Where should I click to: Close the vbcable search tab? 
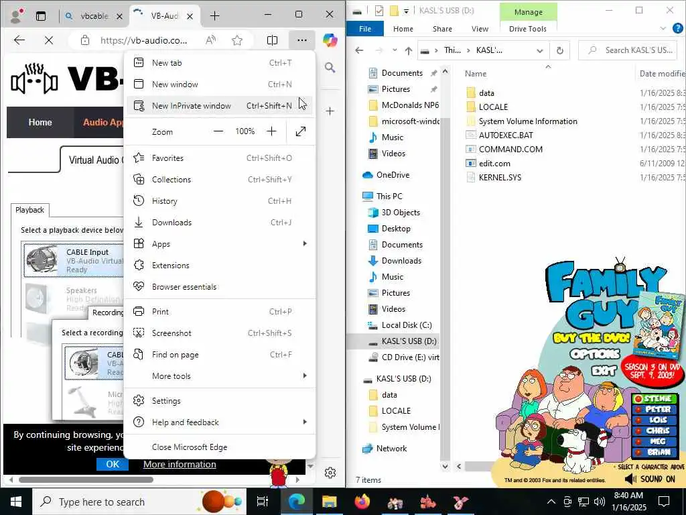(119, 16)
